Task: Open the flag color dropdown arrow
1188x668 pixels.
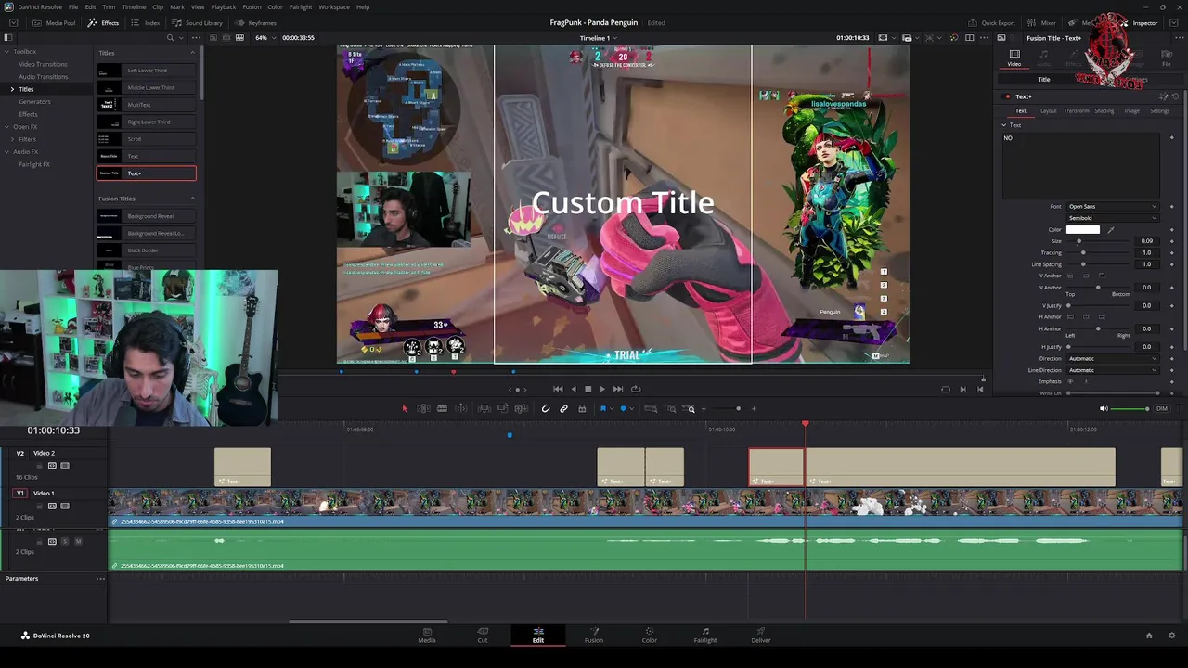Action: [612, 409]
